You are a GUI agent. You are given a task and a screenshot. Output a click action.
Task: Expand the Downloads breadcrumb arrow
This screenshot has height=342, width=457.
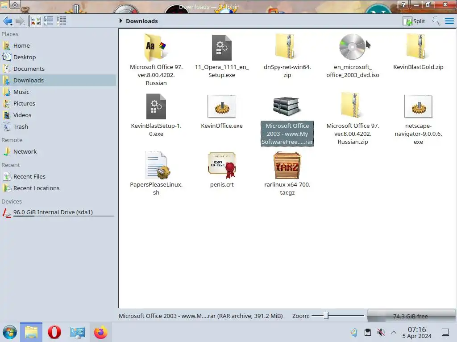coord(120,21)
